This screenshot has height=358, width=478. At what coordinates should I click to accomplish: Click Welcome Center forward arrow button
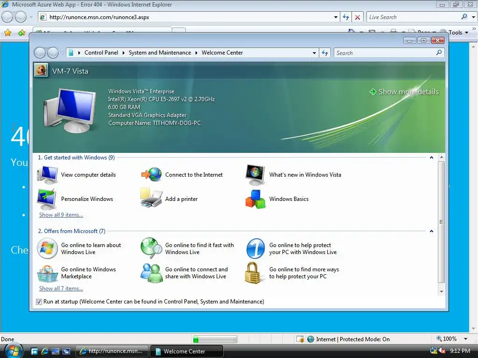tap(53, 53)
